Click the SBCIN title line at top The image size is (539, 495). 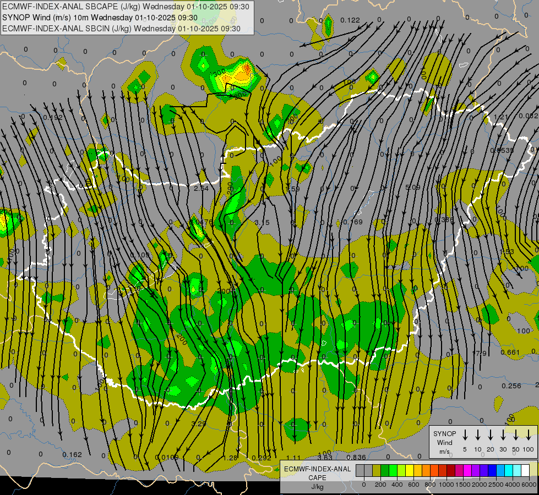(x=121, y=29)
